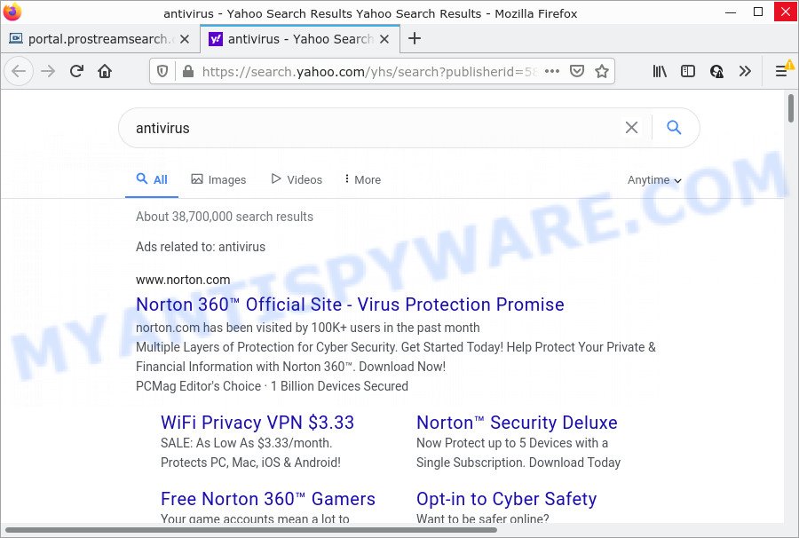The image size is (799, 538).
Task: Select the antivirus Yahoo Search tab
Action: 300,39
